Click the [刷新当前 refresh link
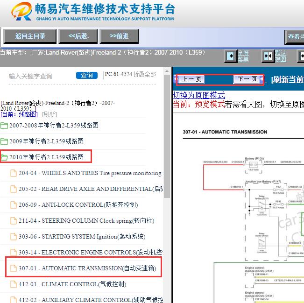The image size is (304, 303). (287, 79)
